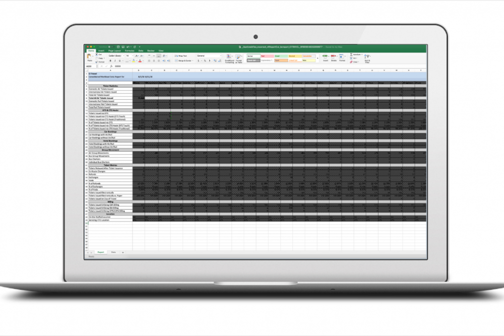The width and height of the screenshot is (504, 336).
Task: Click the increase indent icon
Action: [168, 61]
